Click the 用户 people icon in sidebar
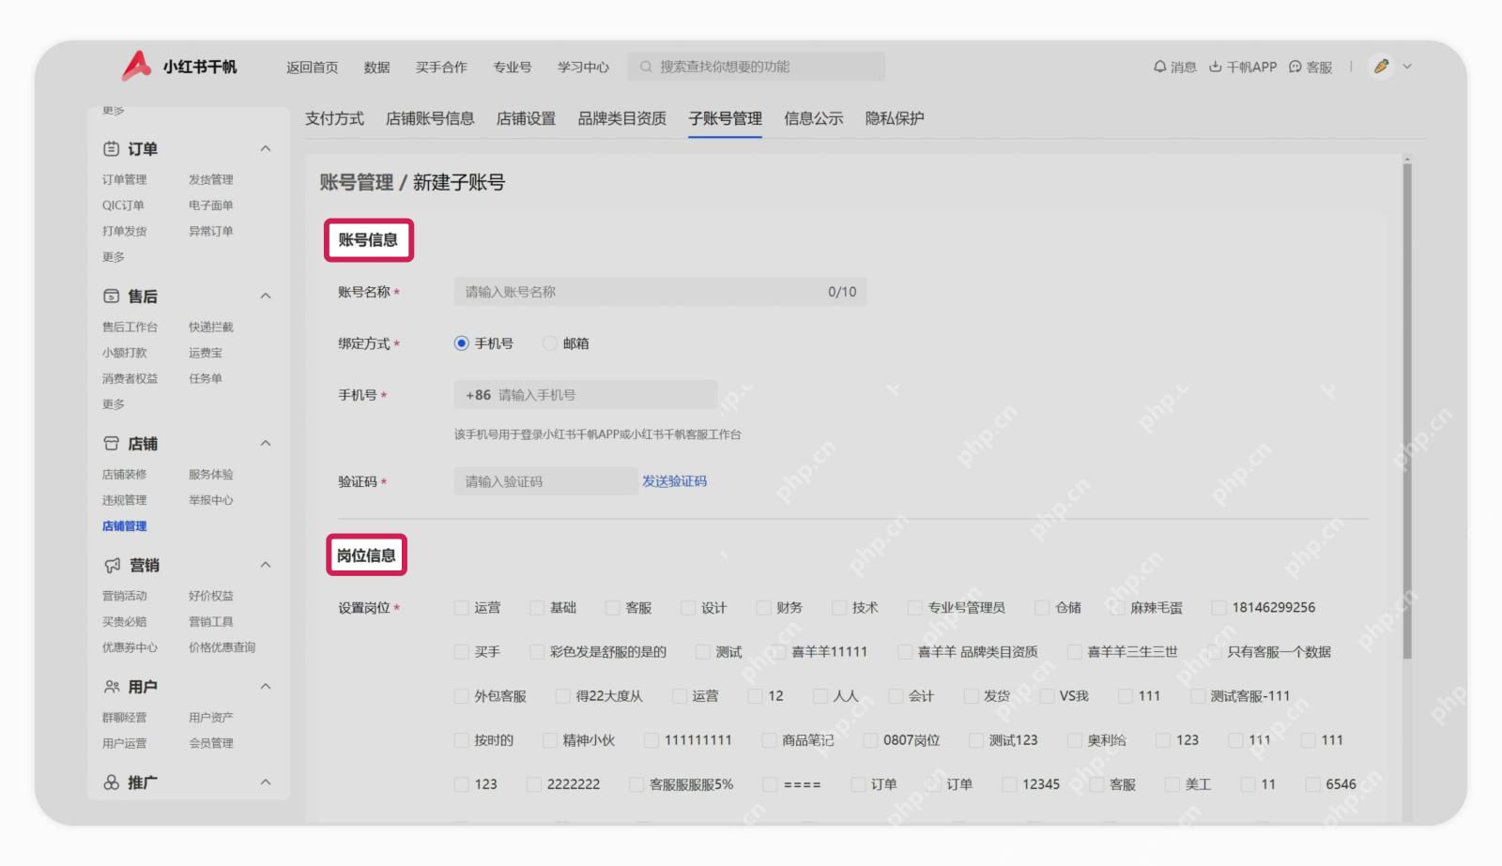The height and width of the screenshot is (866, 1502). point(112,687)
